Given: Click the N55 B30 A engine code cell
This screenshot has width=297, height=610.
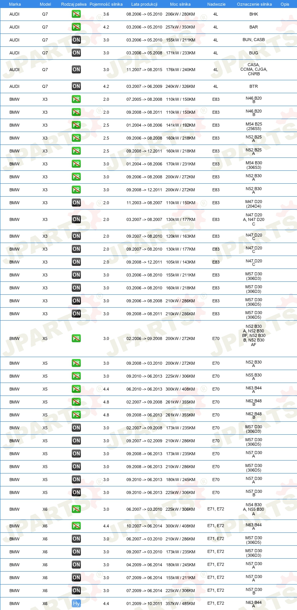Looking at the screenshot, I should pyautogui.click(x=254, y=376).
